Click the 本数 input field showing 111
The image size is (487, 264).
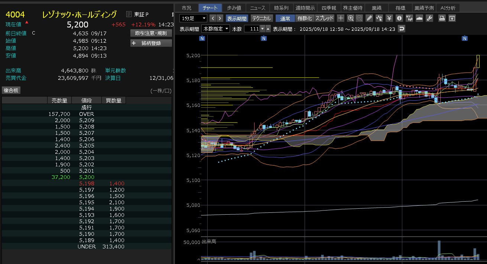tap(251, 29)
